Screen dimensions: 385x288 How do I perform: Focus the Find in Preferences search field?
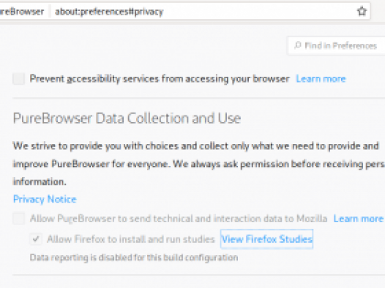[x=336, y=45]
